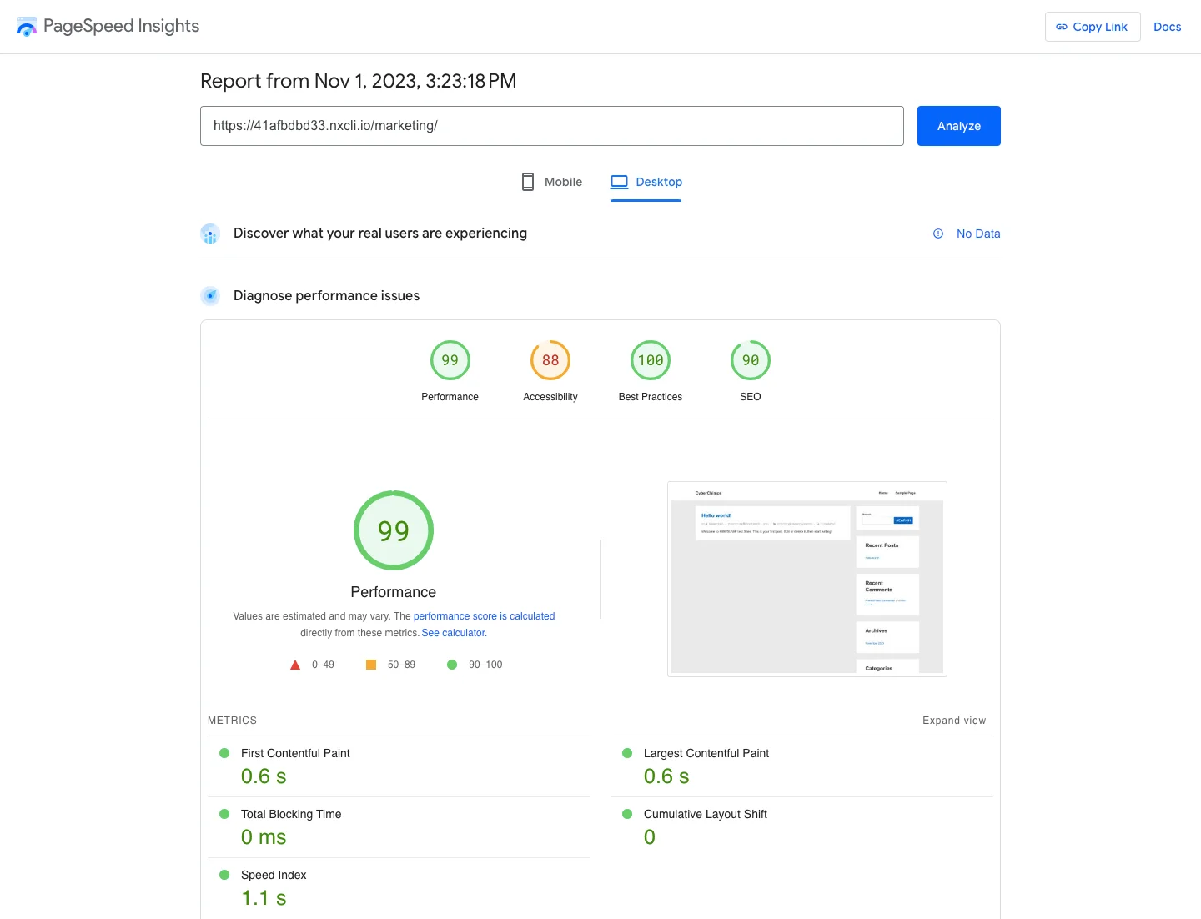
Task: Click the desktop monitor icon
Action: 618,181
